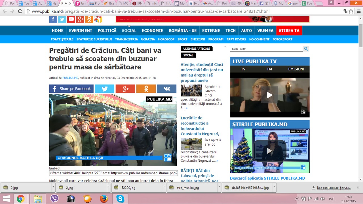363x204 pixels.
Task: Open options arrow for dc88519cb9571985d...jpg download
Action: (x=274, y=188)
